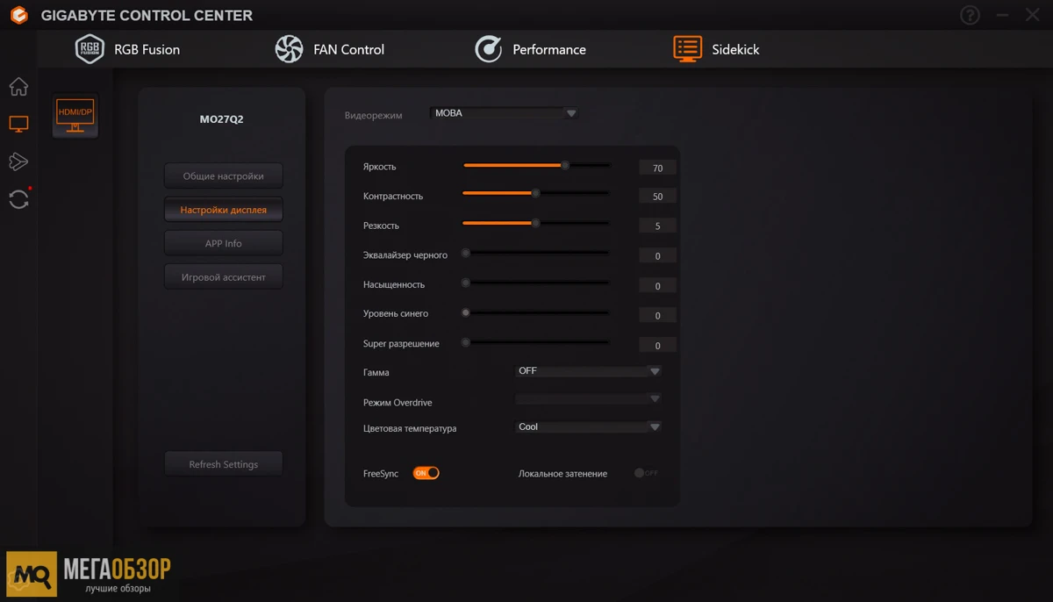Click the Gigabyte logo icon in title bar
The width and height of the screenshot is (1053, 602).
point(18,15)
